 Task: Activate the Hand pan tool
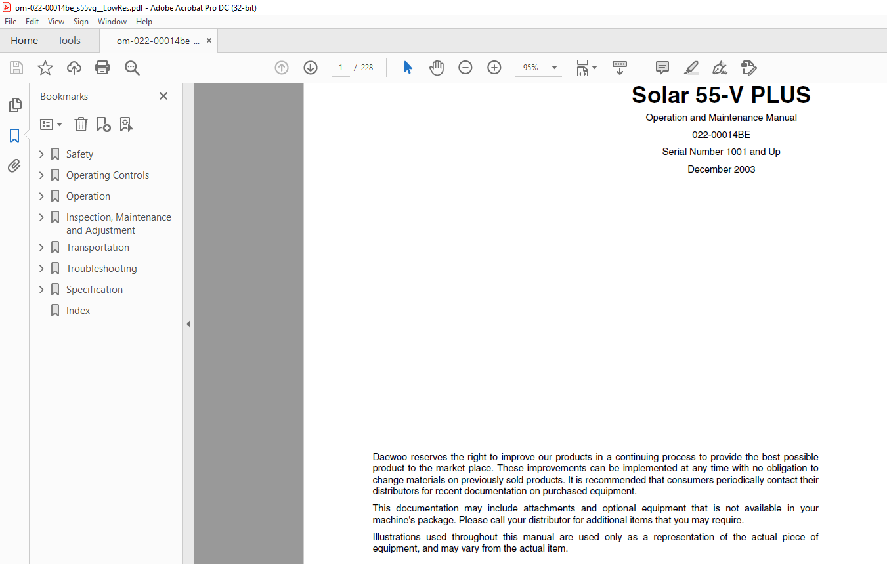point(437,68)
